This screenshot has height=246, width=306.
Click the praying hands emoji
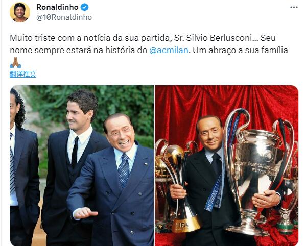point(15,62)
